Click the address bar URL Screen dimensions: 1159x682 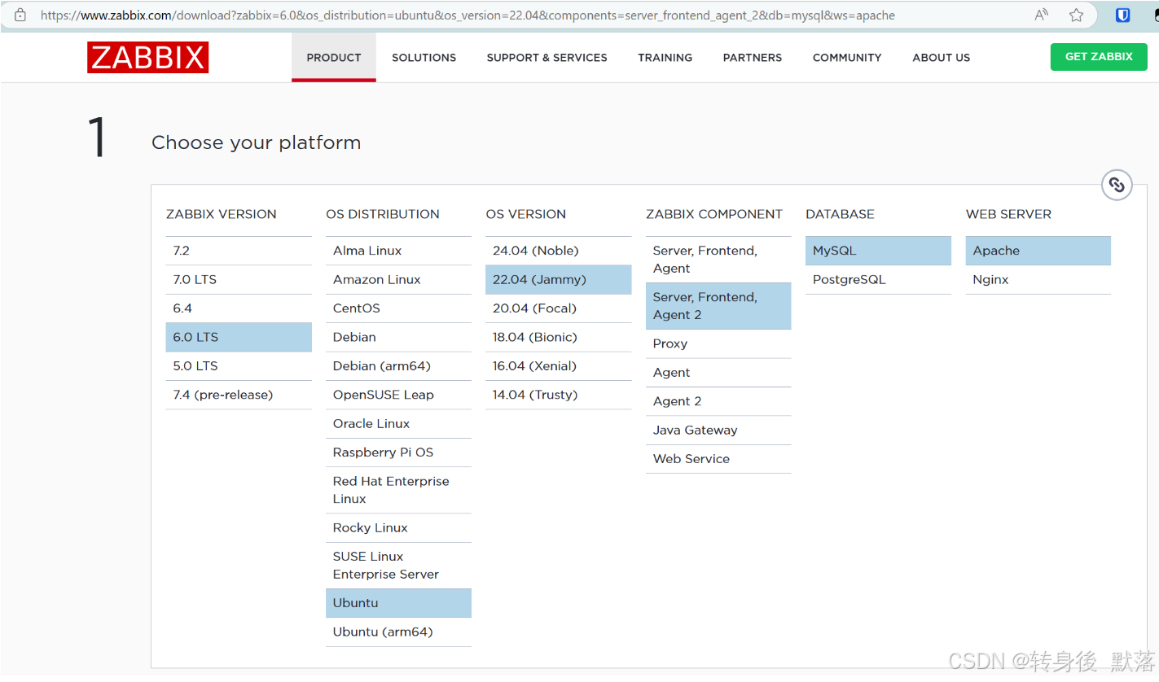coord(468,15)
